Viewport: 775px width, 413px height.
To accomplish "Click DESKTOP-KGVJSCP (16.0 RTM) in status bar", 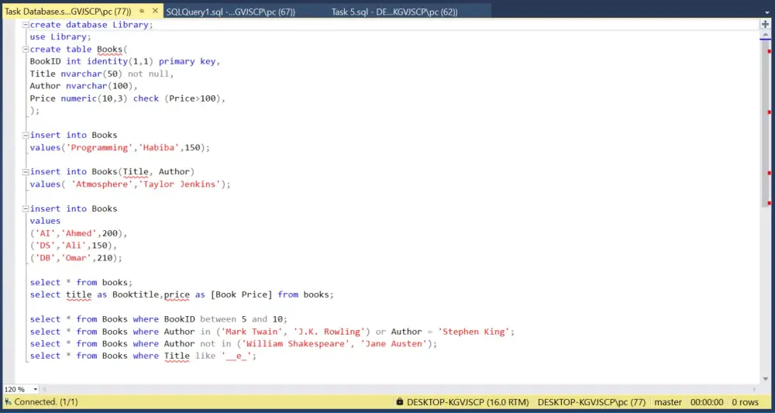I will click(x=467, y=402).
